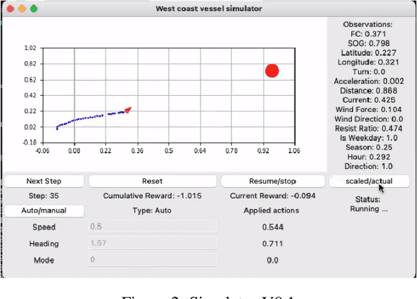Click the Cumulative Reward readout

click(x=152, y=195)
